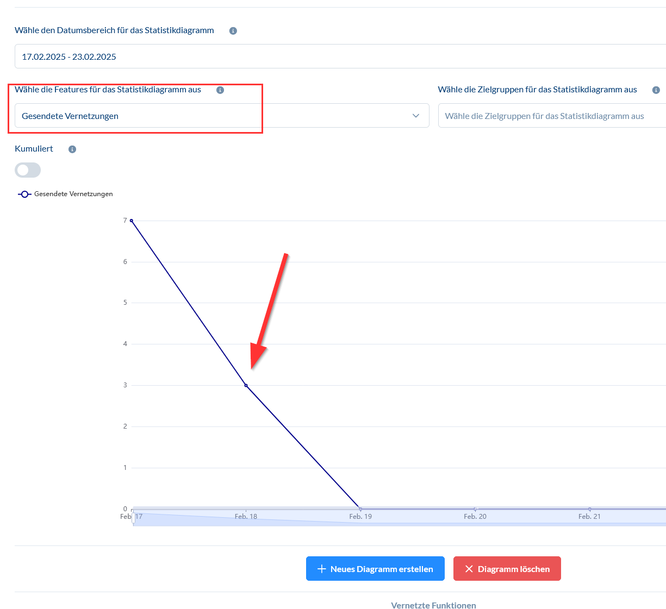Select the Feb. 20 data point on chart

[475, 509]
